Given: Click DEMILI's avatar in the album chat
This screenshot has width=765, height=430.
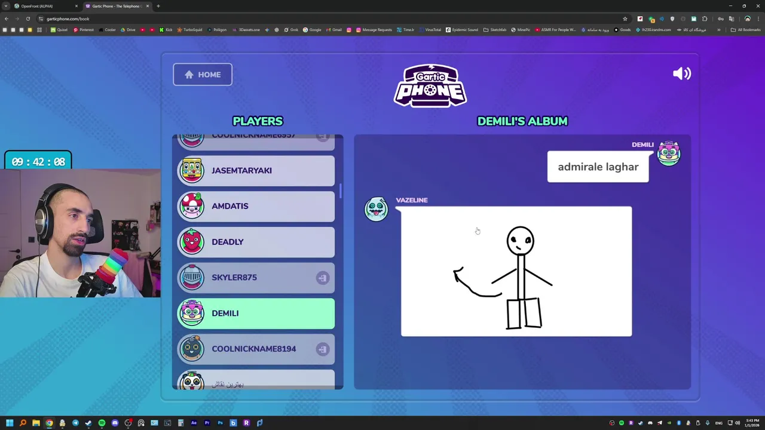Looking at the screenshot, I should pos(669,153).
